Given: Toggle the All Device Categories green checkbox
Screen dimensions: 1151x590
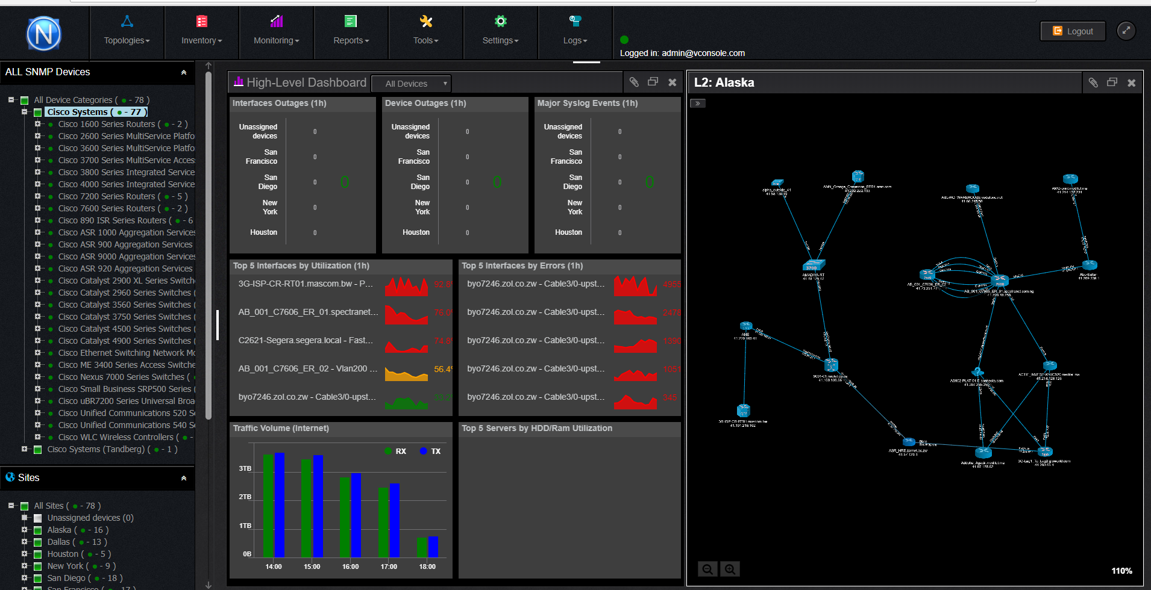Looking at the screenshot, I should point(25,101).
